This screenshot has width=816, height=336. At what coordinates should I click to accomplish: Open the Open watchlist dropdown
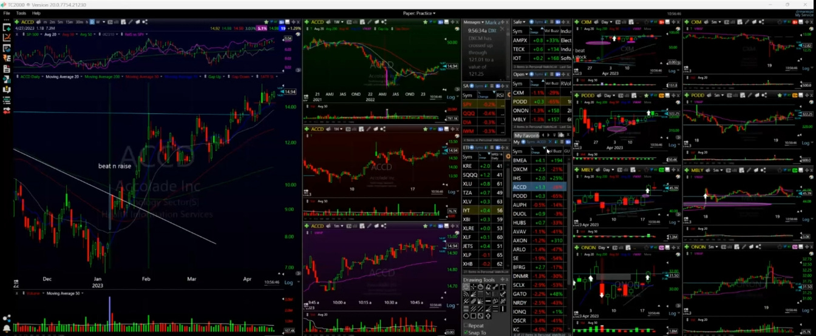[x=520, y=74]
